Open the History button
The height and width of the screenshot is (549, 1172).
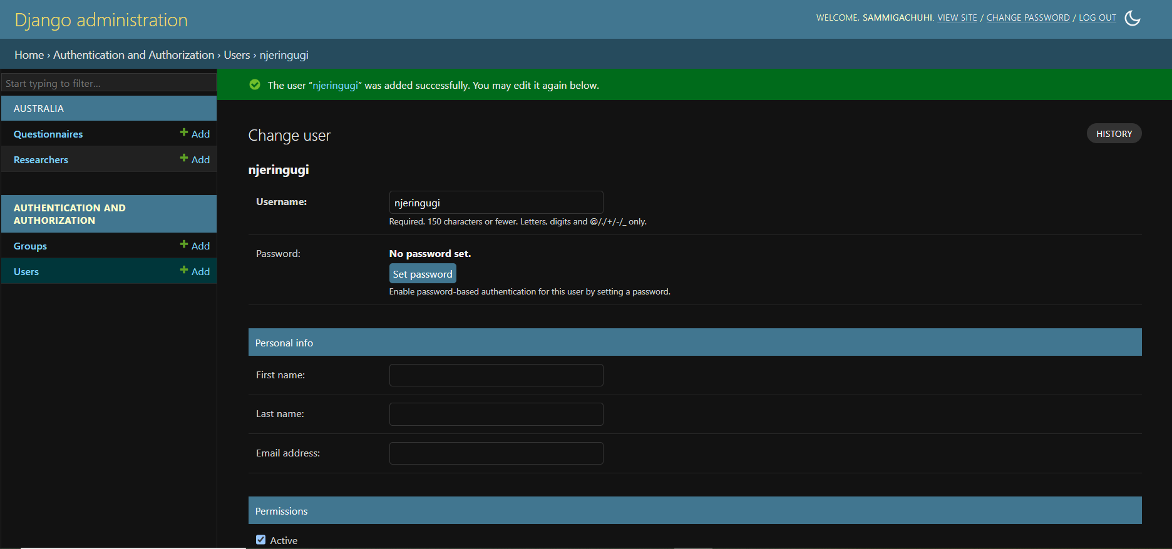click(x=1114, y=134)
